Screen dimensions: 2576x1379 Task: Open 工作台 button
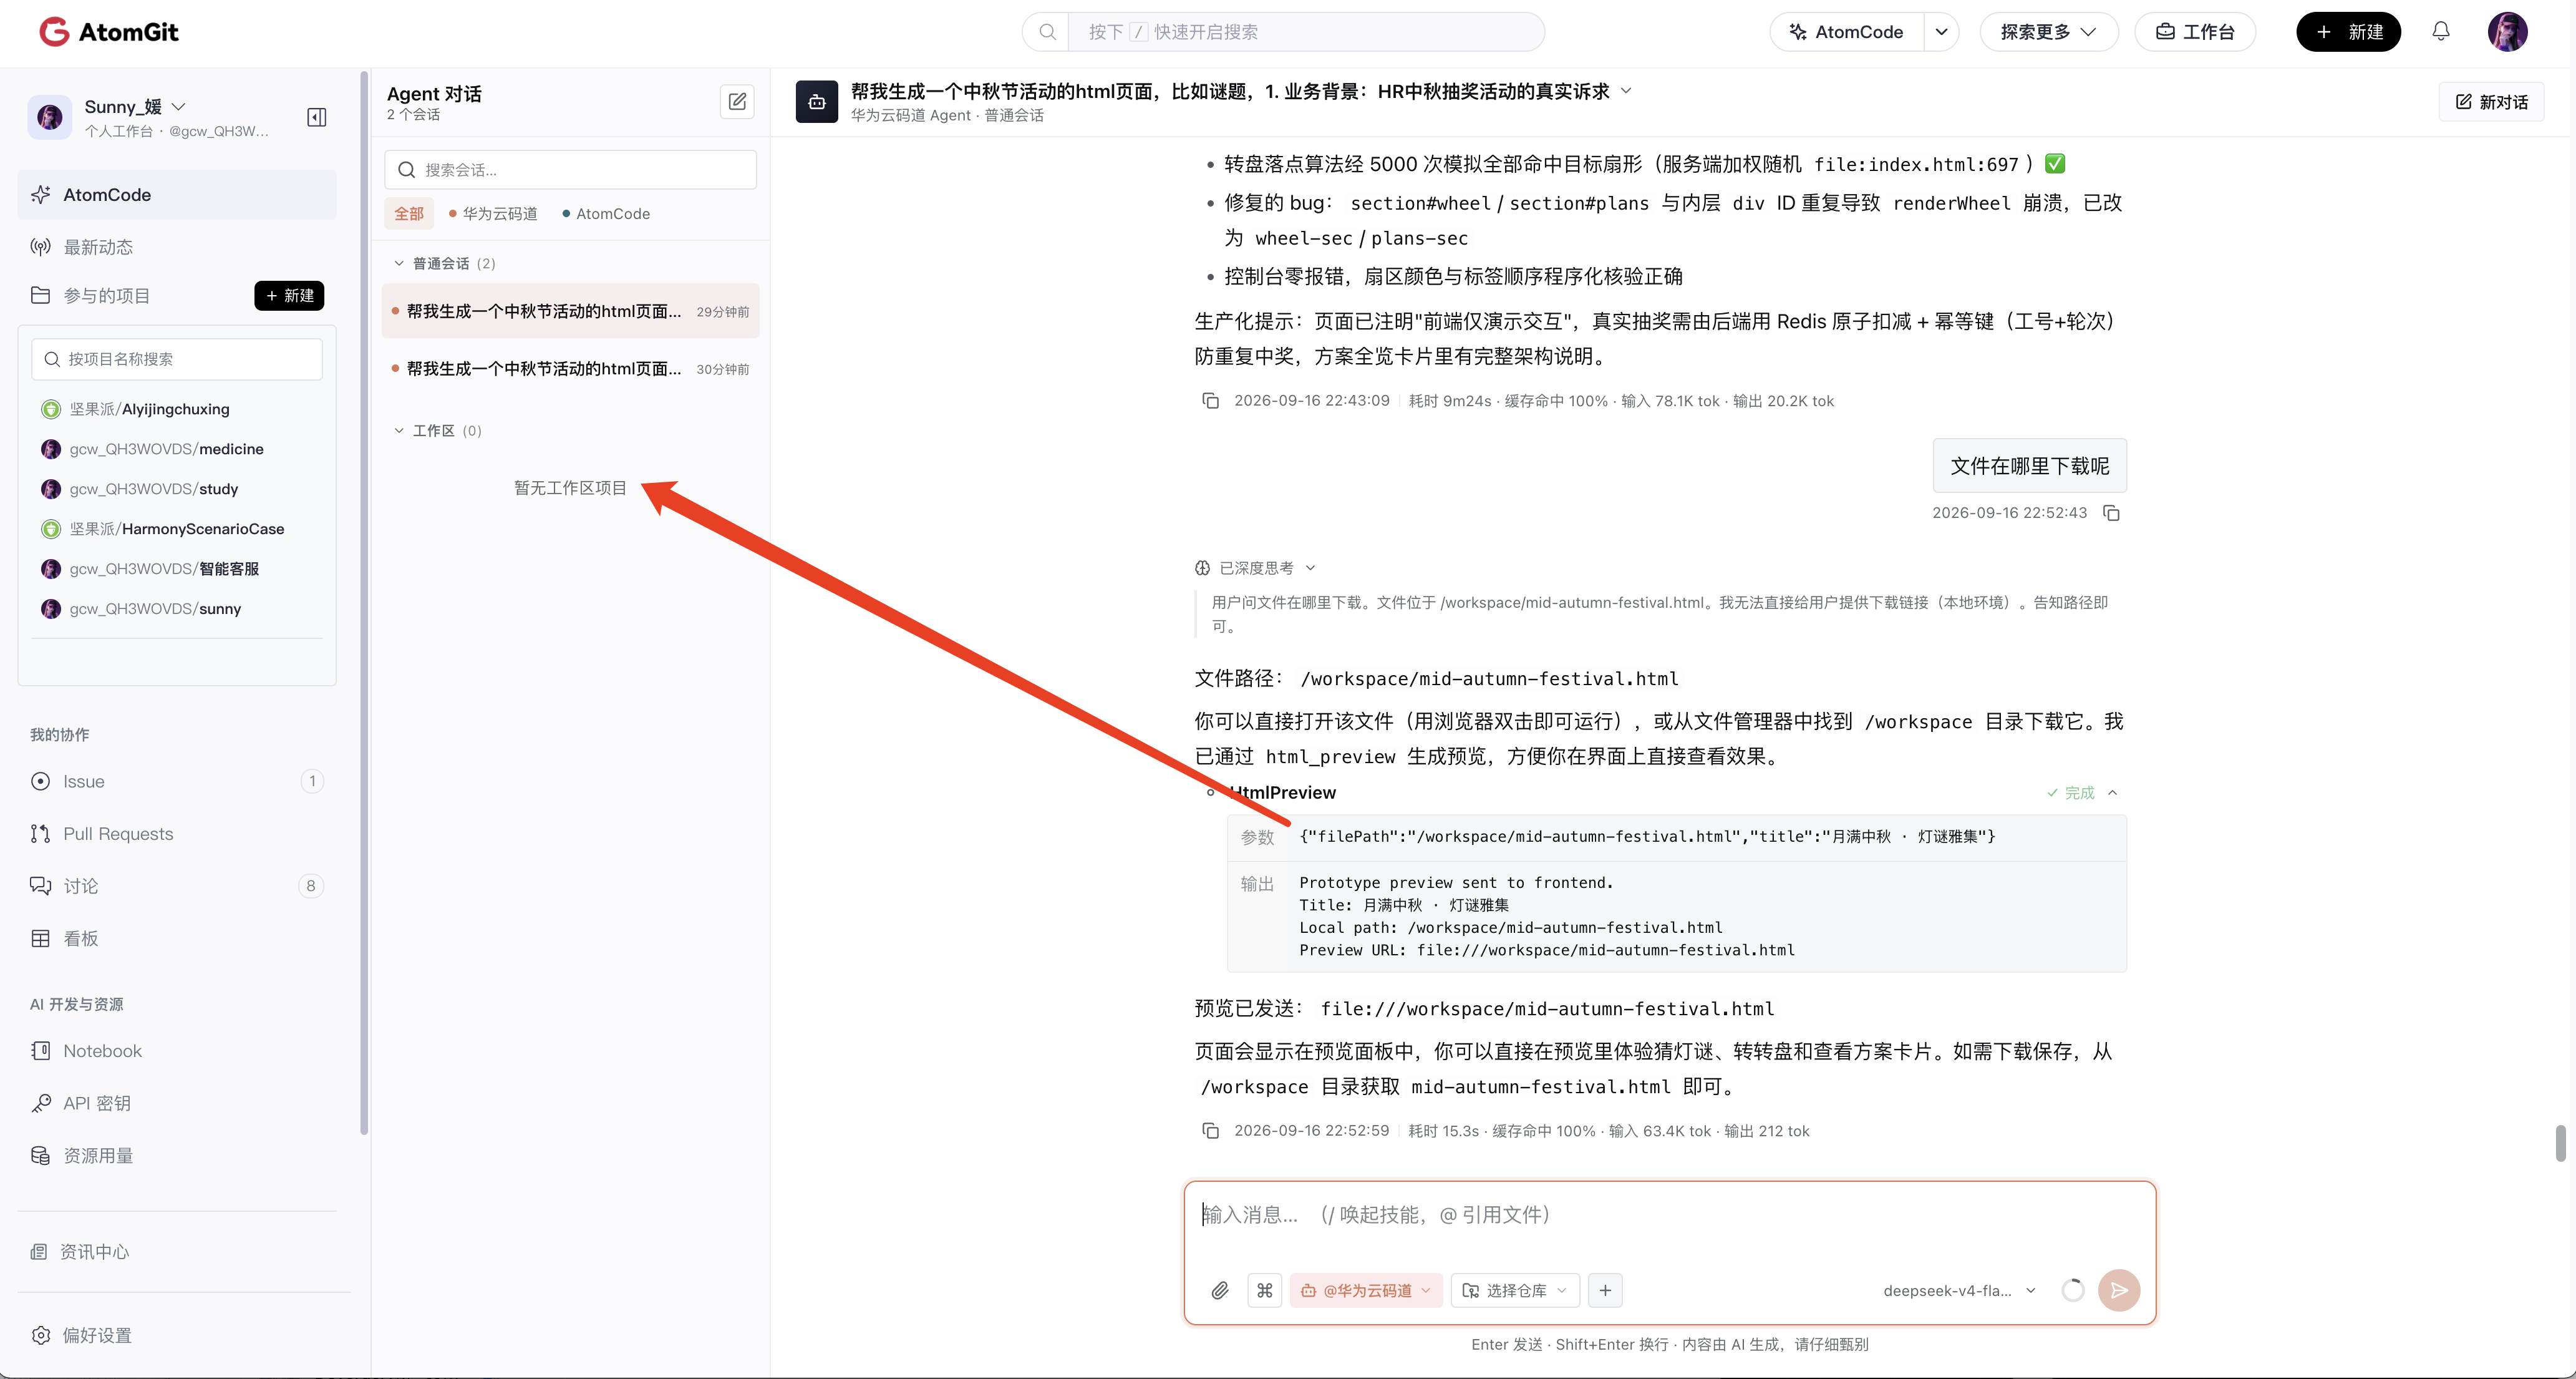2194,32
